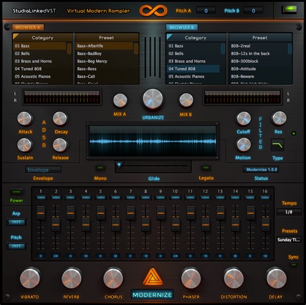Select 04 Tuned 808 in Browser B
The width and height of the screenshot is (306, 305).
pos(193,69)
